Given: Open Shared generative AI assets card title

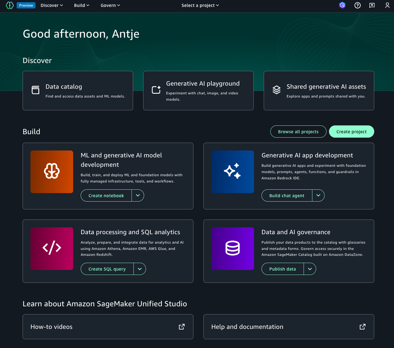Looking at the screenshot, I should tap(326, 87).
